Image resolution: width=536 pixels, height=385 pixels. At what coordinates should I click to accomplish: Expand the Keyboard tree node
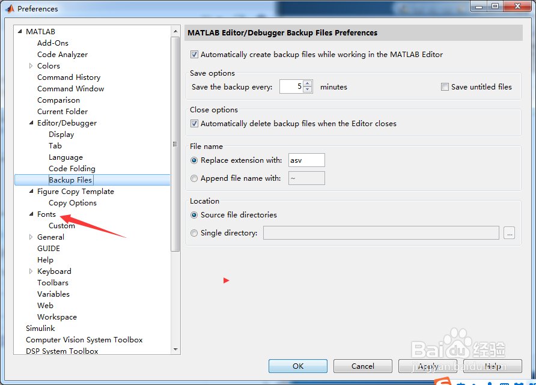click(31, 271)
